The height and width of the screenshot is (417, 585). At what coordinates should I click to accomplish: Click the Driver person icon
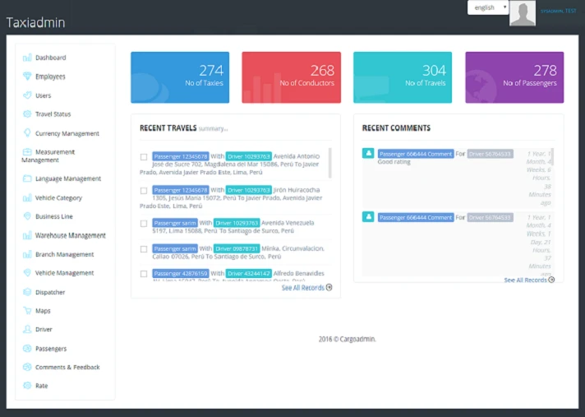(x=27, y=330)
